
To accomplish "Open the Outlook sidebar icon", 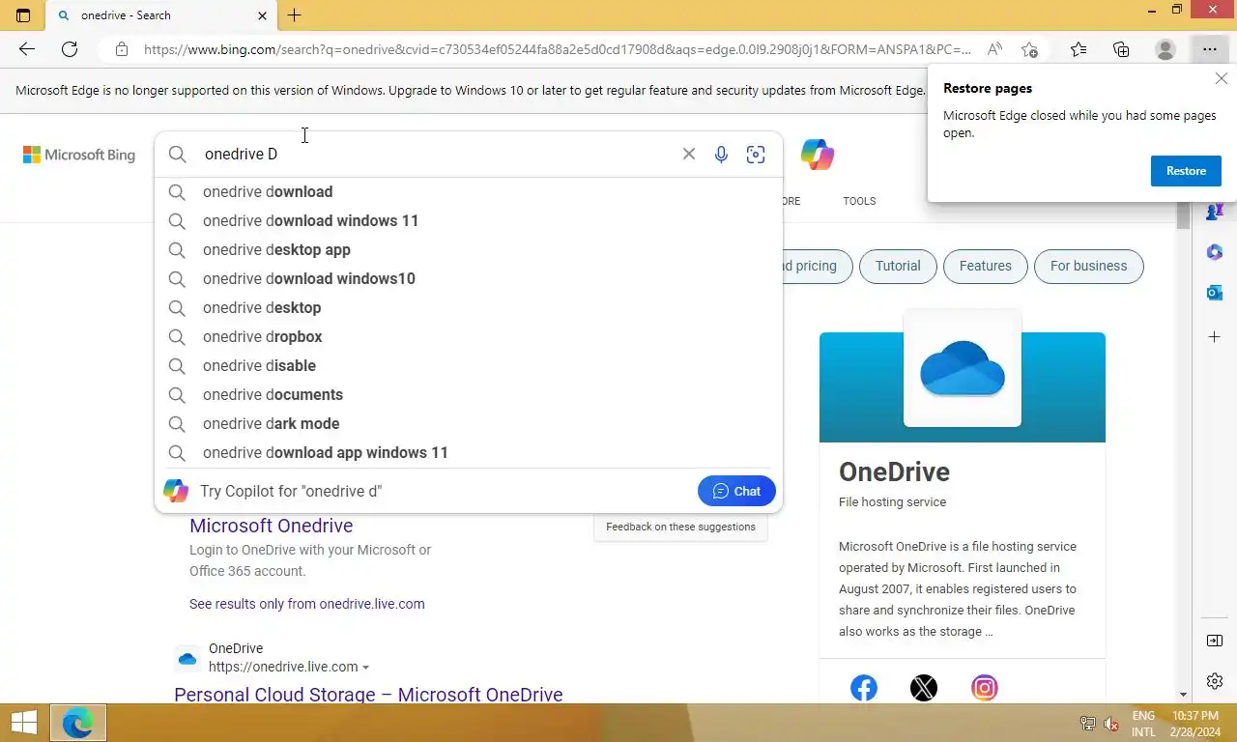I will 1215,293.
